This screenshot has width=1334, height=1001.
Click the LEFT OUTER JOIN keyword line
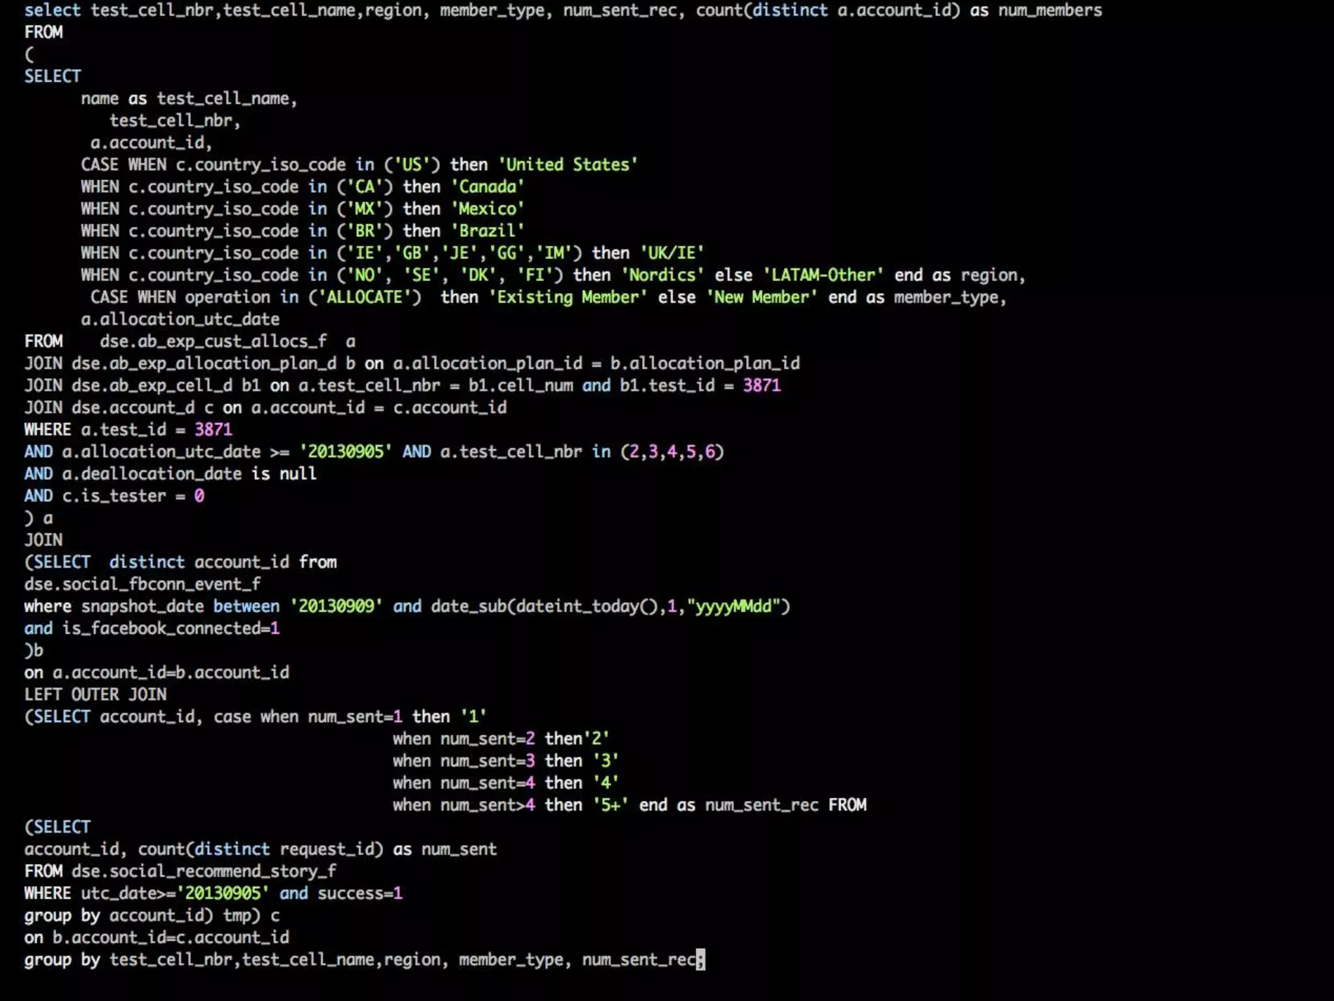pos(96,695)
